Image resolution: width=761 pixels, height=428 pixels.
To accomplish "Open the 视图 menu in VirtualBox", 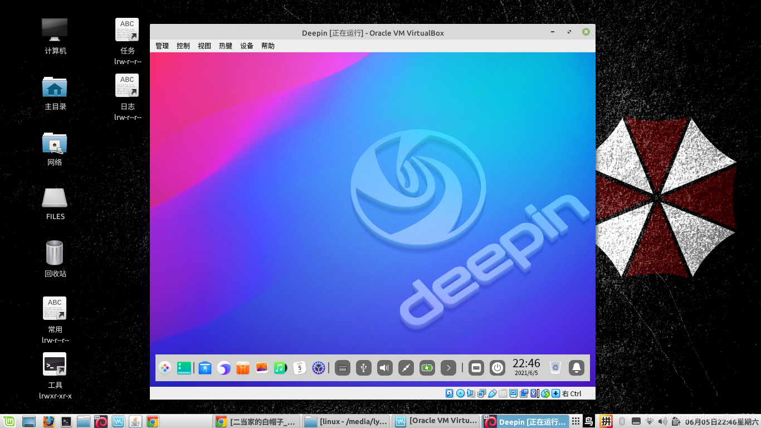I will pos(204,46).
